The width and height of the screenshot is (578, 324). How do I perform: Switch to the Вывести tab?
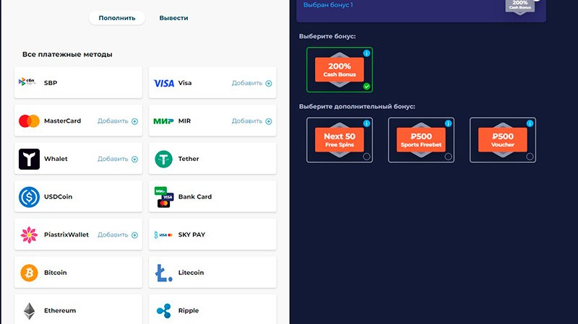tap(173, 18)
